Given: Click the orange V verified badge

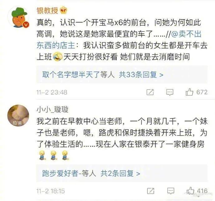Looking at the screenshot, I should (26, 25).
